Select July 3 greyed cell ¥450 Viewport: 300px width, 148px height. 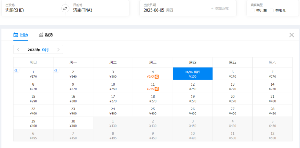tap(193, 123)
